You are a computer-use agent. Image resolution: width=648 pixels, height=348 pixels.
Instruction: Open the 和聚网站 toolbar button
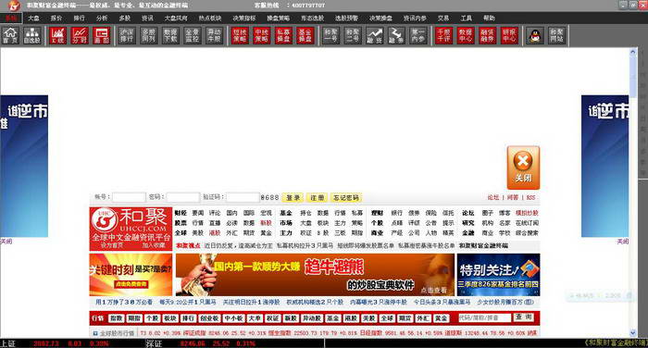tap(556, 35)
